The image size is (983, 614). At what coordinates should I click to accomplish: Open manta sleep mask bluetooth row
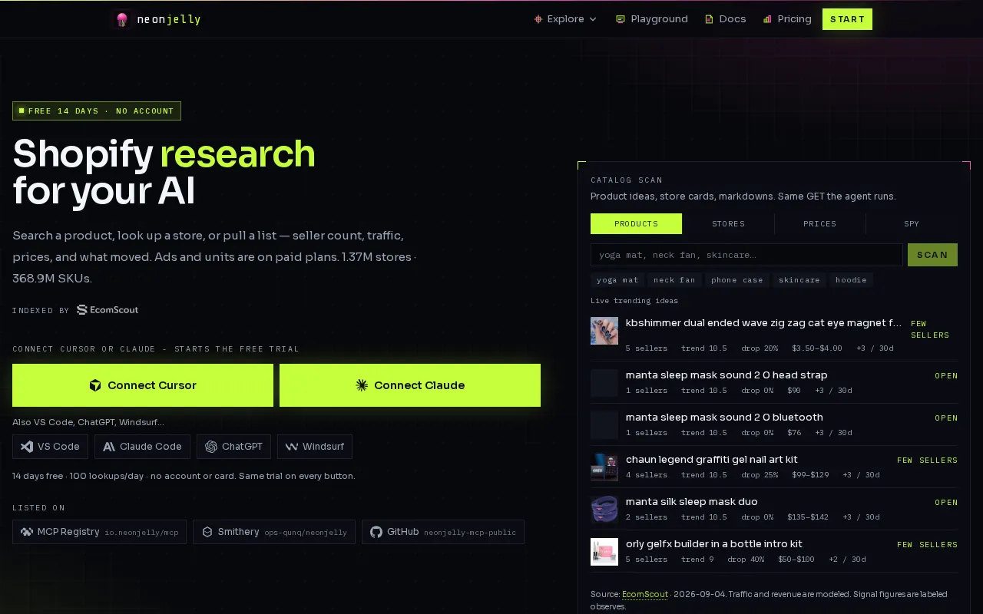(774, 424)
